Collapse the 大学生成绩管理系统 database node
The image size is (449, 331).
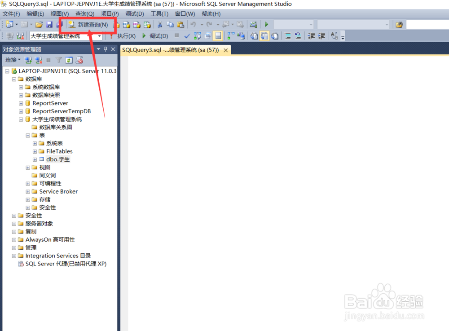tap(21, 119)
